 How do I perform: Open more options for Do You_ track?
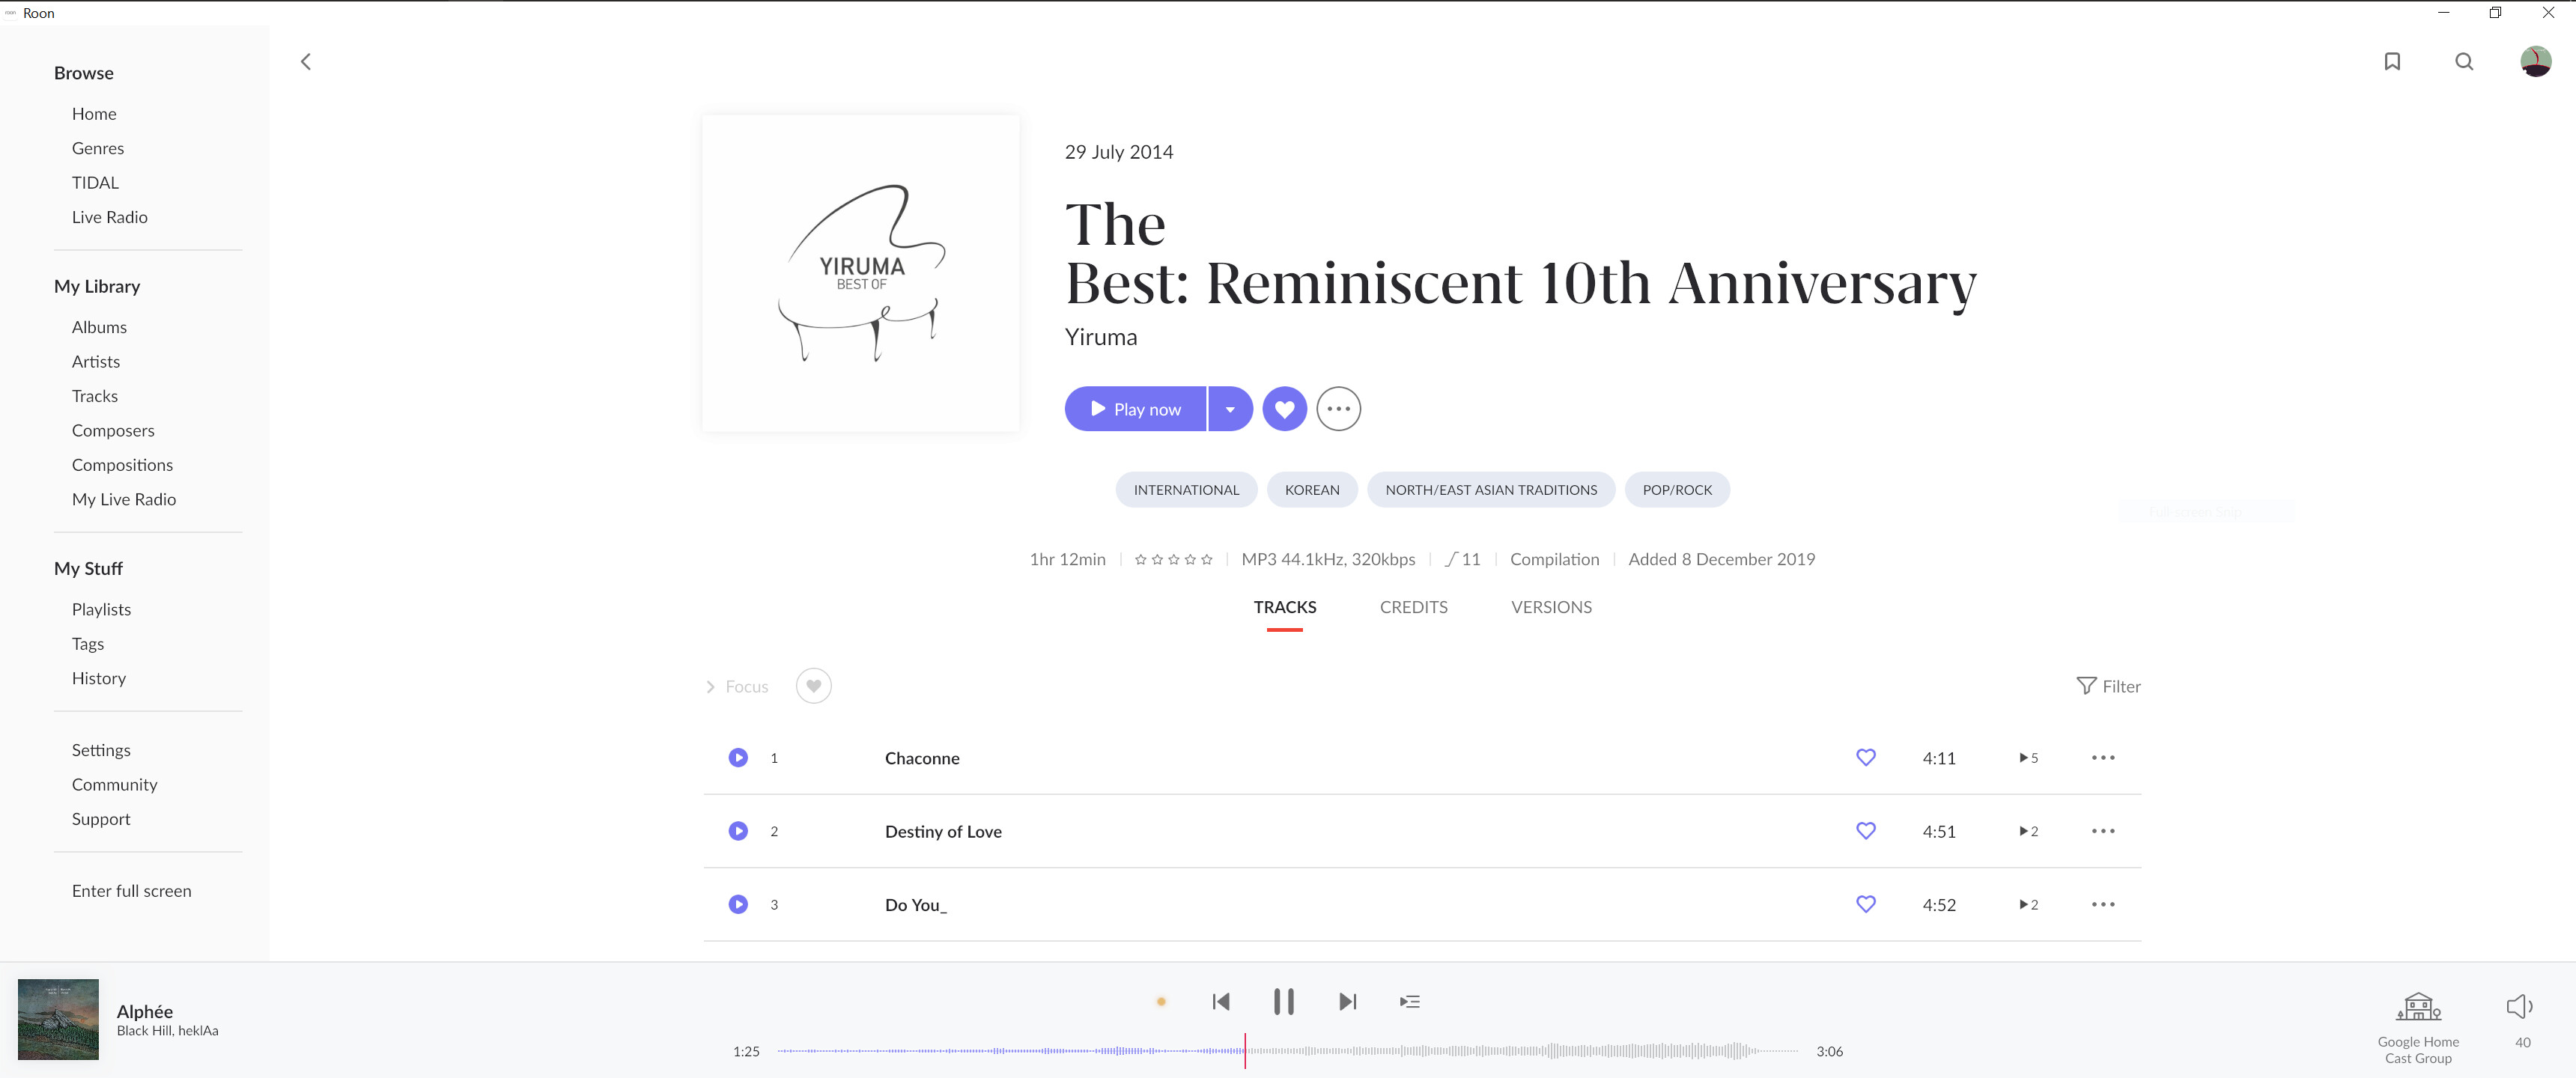2103,904
